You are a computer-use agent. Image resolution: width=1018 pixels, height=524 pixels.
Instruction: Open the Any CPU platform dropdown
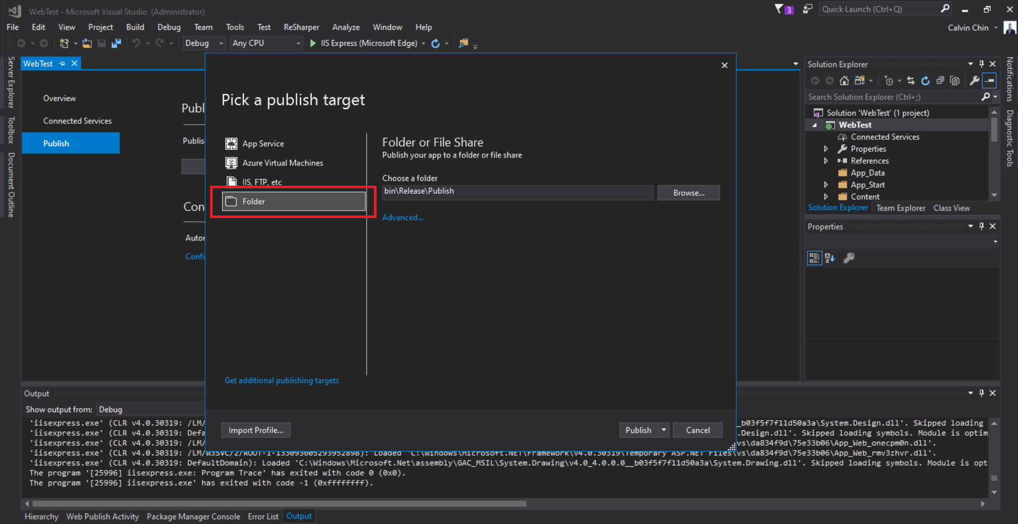pyautogui.click(x=266, y=43)
